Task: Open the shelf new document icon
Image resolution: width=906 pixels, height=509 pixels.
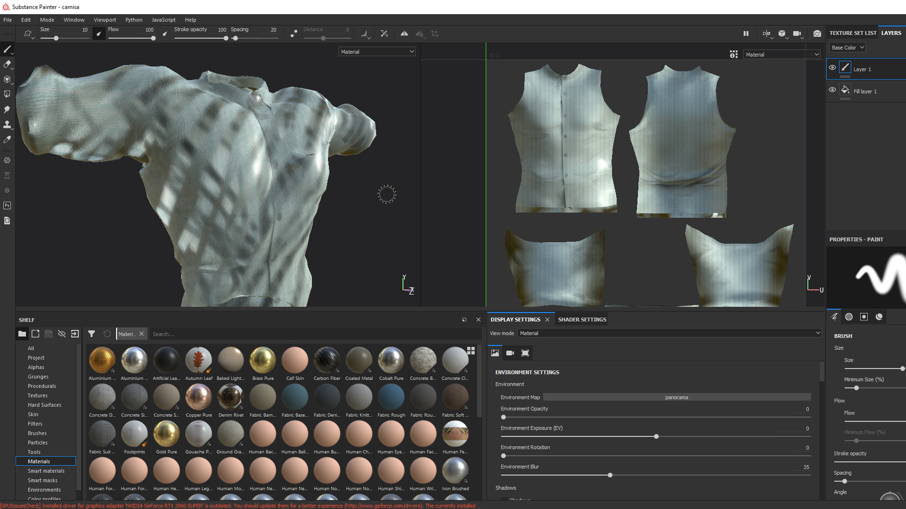Action: [x=35, y=334]
